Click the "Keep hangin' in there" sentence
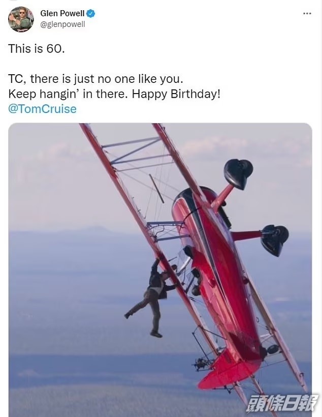The image size is (322, 417). (69, 94)
